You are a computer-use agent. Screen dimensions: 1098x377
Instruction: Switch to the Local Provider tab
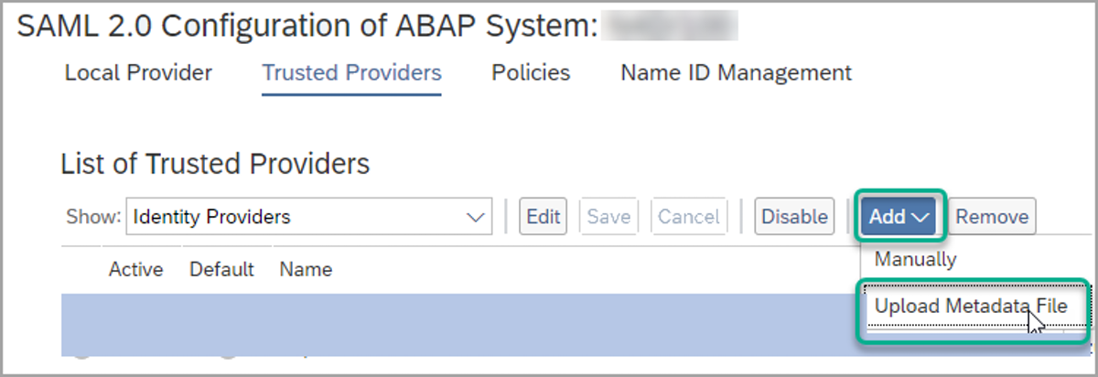[138, 72]
